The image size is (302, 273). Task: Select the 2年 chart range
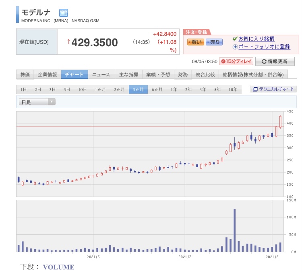click(188, 89)
